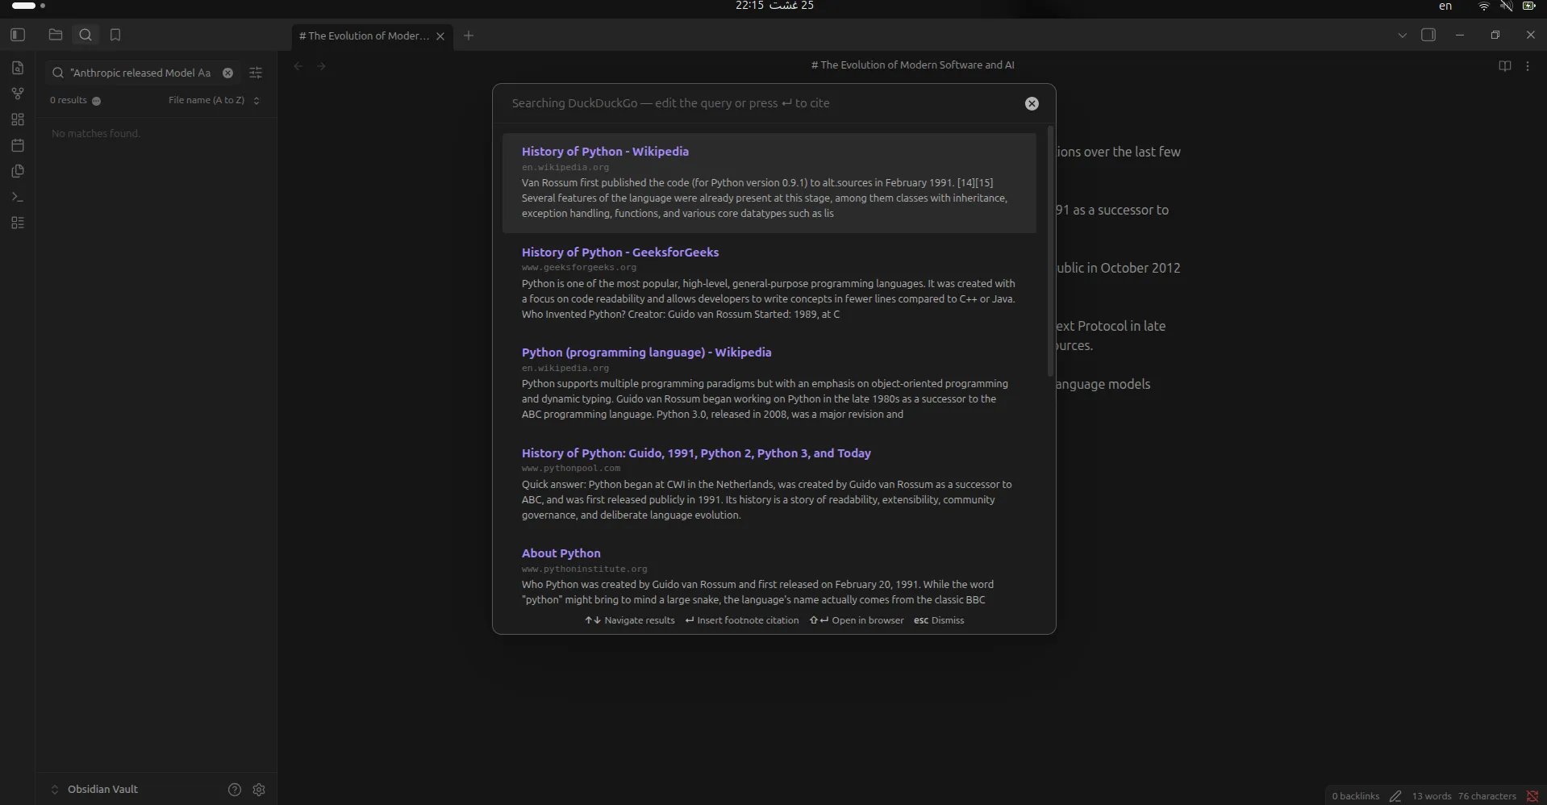Image resolution: width=1547 pixels, height=805 pixels.
Task: Open graph view icon in ribbon
Action: [18, 94]
